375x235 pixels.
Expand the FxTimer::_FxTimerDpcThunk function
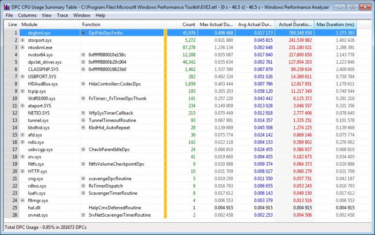click(x=83, y=98)
